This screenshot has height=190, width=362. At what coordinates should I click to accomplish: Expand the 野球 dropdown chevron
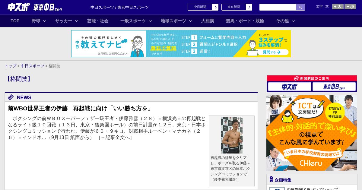(45, 21)
